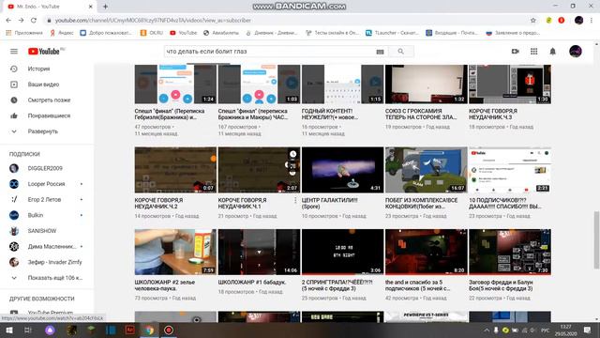Open 10 ПОДПИСЧИКОВ video thumbnail
The height and width of the screenshot is (338, 600).
click(x=510, y=170)
